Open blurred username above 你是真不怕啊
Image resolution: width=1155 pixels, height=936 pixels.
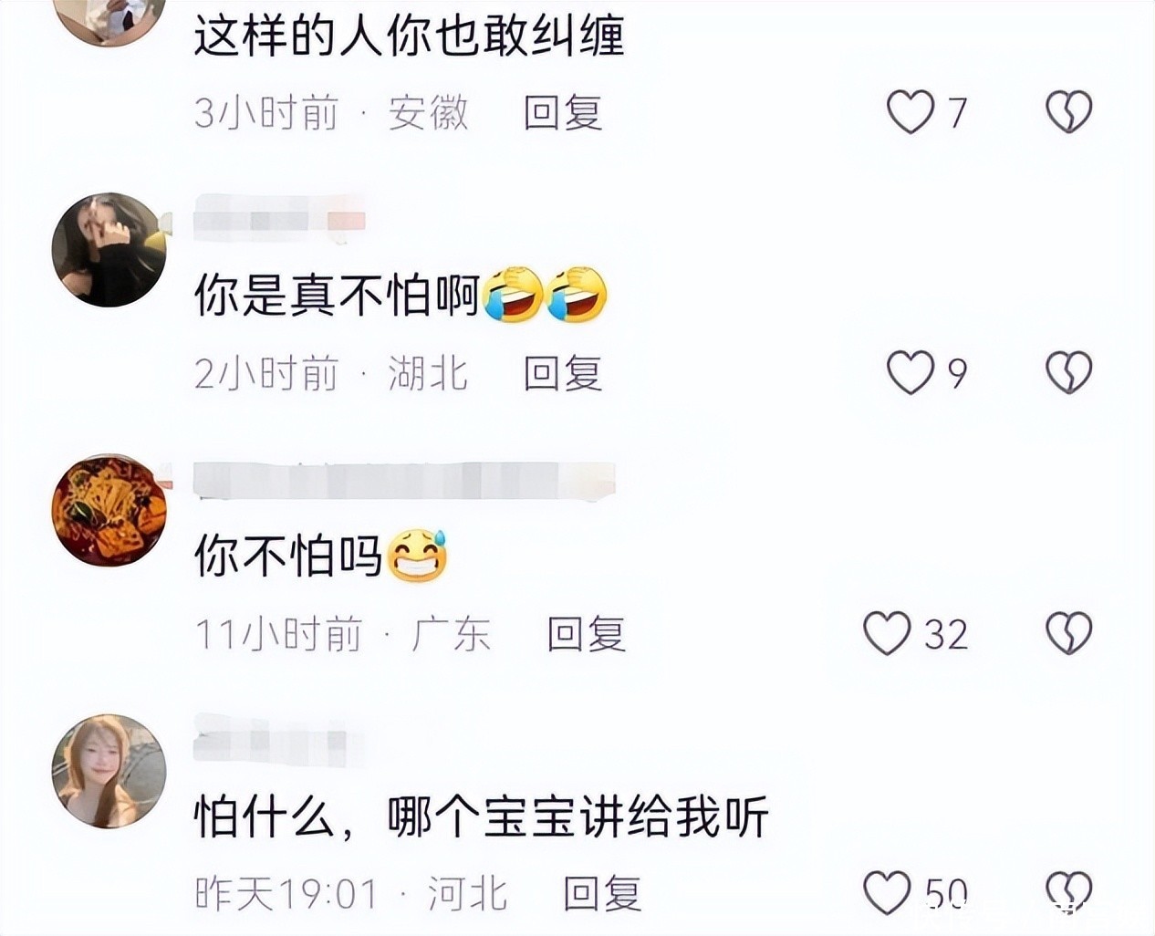pos(280,220)
